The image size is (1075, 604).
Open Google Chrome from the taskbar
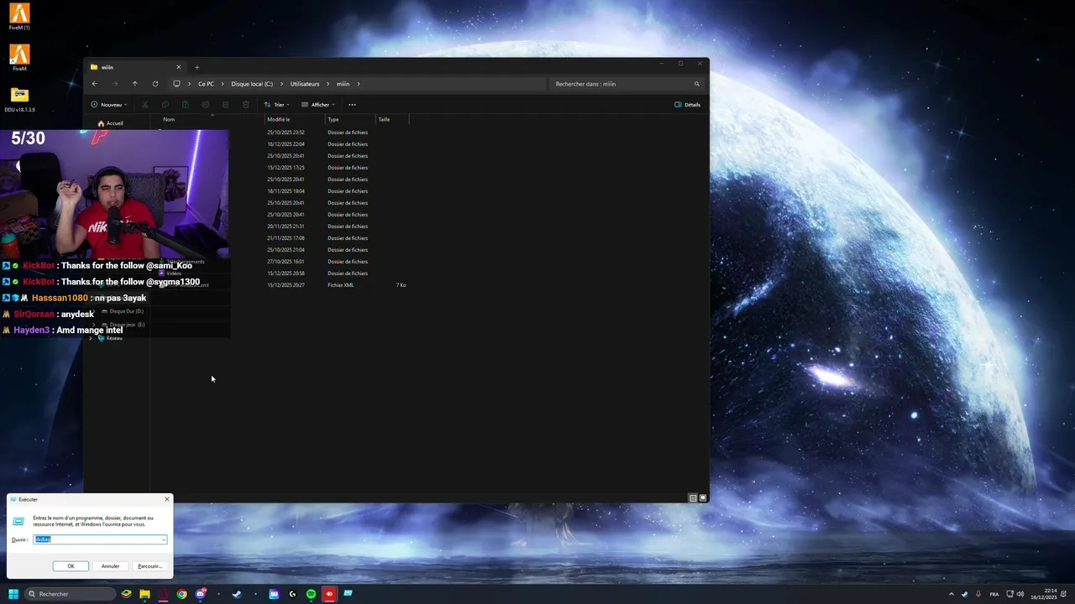(181, 594)
